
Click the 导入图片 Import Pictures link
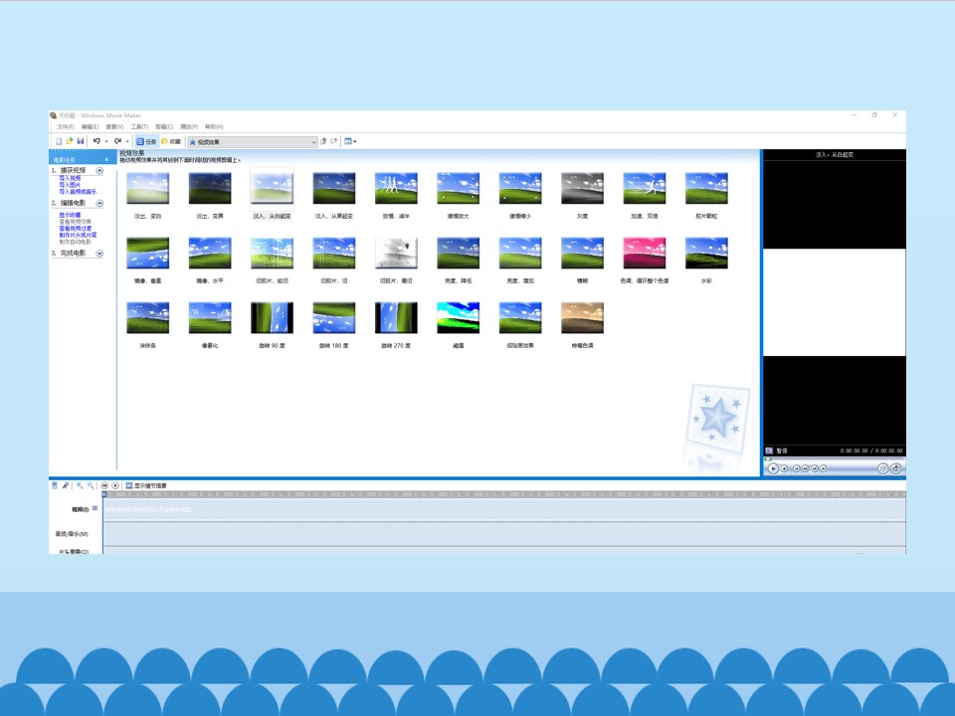(70, 185)
